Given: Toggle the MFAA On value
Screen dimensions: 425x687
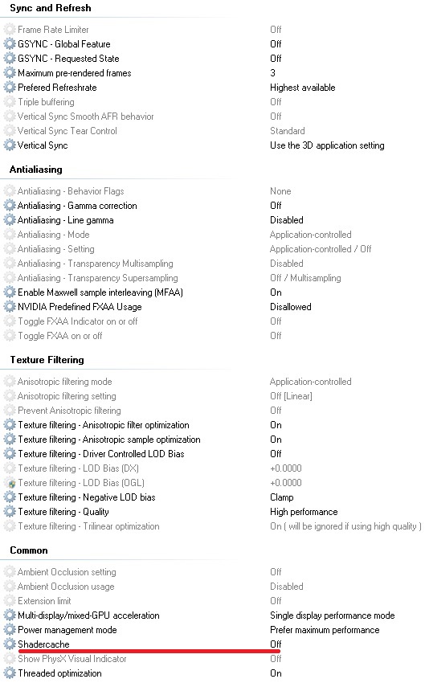Looking at the screenshot, I should [x=276, y=292].
